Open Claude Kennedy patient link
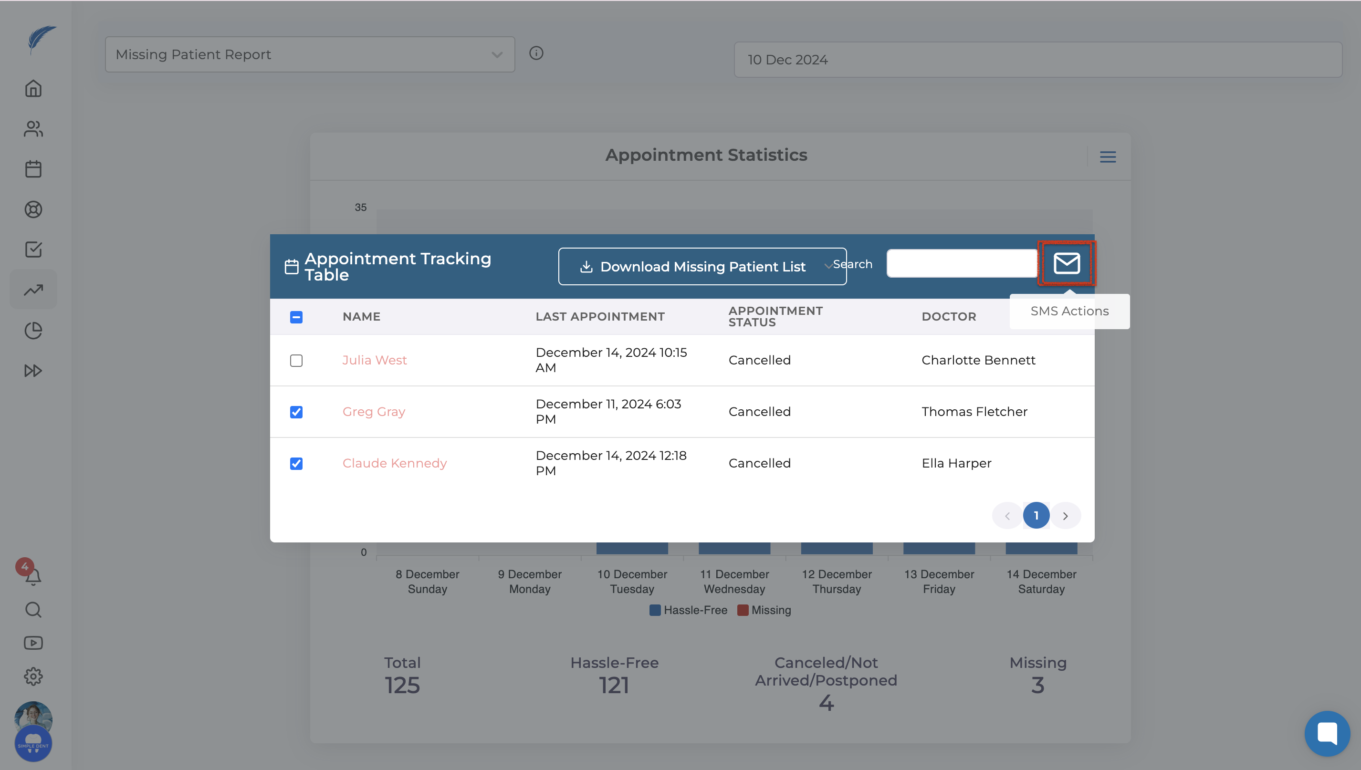 click(x=395, y=463)
